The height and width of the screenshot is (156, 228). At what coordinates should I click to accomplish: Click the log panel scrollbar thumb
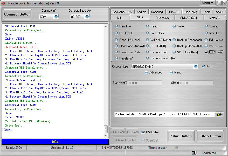click(x=106, y=129)
